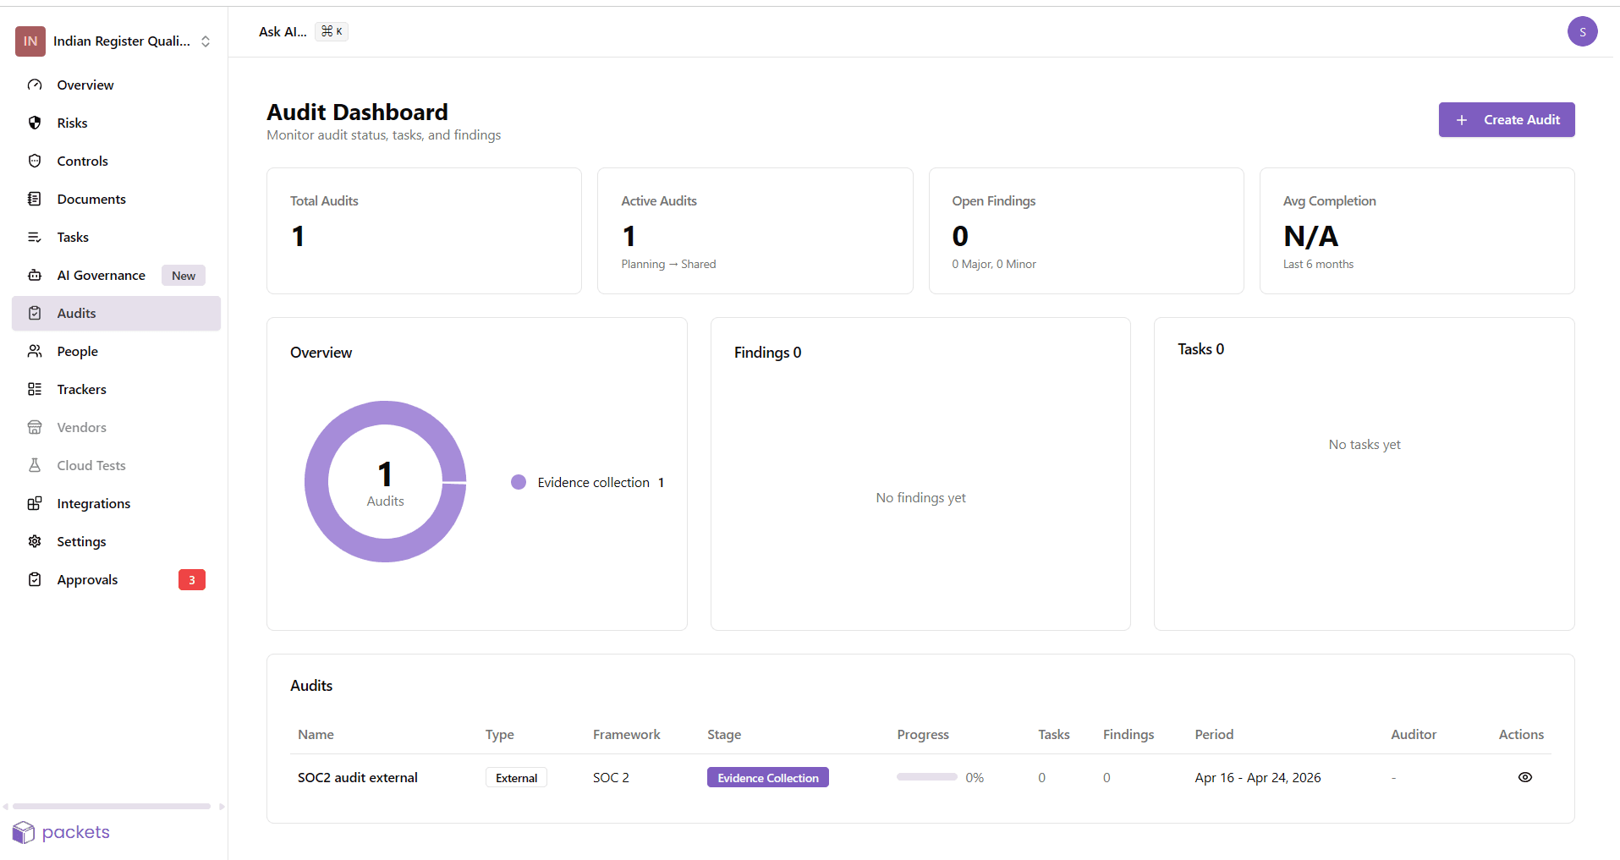
Task: Go to the Risks section
Action: pyautogui.click(x=116, y=123)
